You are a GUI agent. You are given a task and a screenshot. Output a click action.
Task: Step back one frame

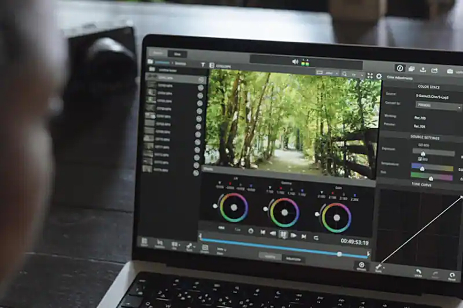click(273, 233)
